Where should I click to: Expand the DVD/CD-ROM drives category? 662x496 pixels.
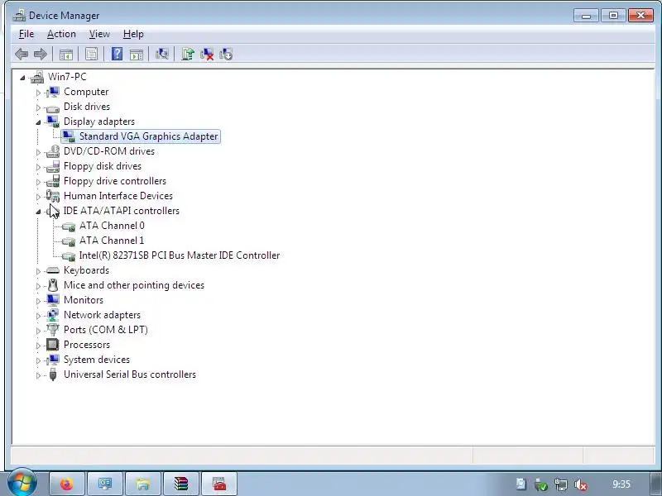38,152
